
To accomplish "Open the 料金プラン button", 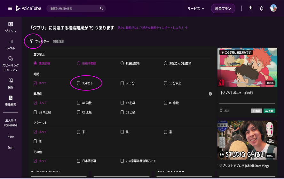I will [x=223, y=9].
